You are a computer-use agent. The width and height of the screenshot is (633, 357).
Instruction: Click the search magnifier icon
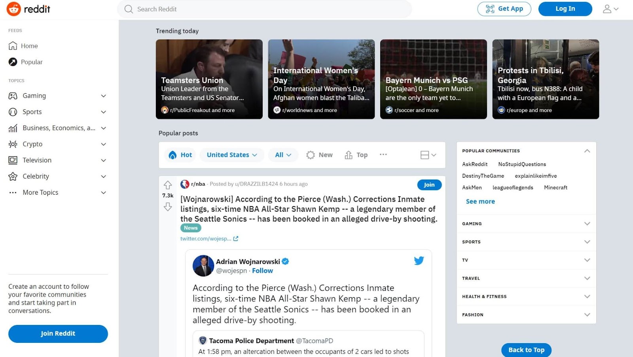129,9
